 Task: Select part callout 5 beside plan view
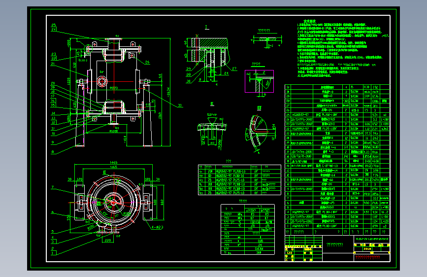[53, 232]
